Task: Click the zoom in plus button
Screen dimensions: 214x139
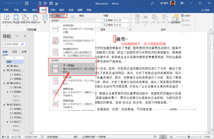Action: [200, 137]
